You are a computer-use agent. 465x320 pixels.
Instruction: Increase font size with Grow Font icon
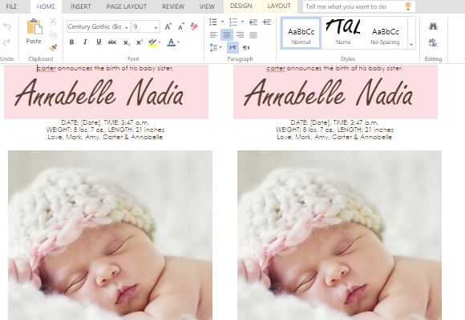point(168,26)
